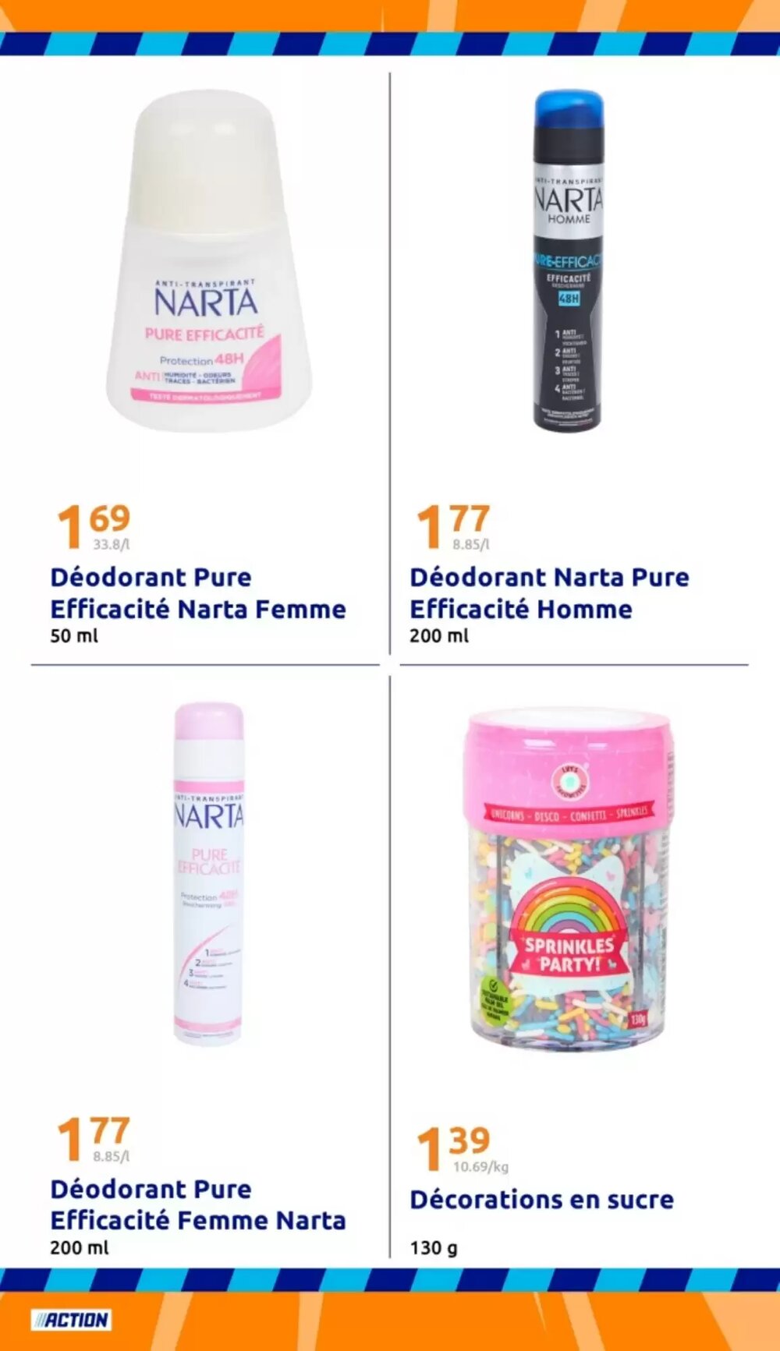
Task: Click the 200 ml label under Femme spray
Action: (x=80, y=1247)
